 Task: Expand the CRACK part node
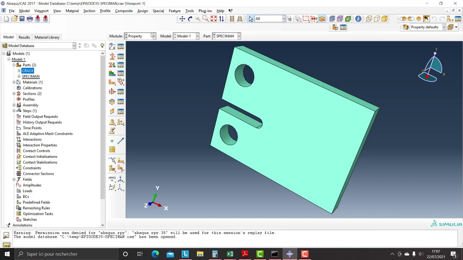[19, 71]
